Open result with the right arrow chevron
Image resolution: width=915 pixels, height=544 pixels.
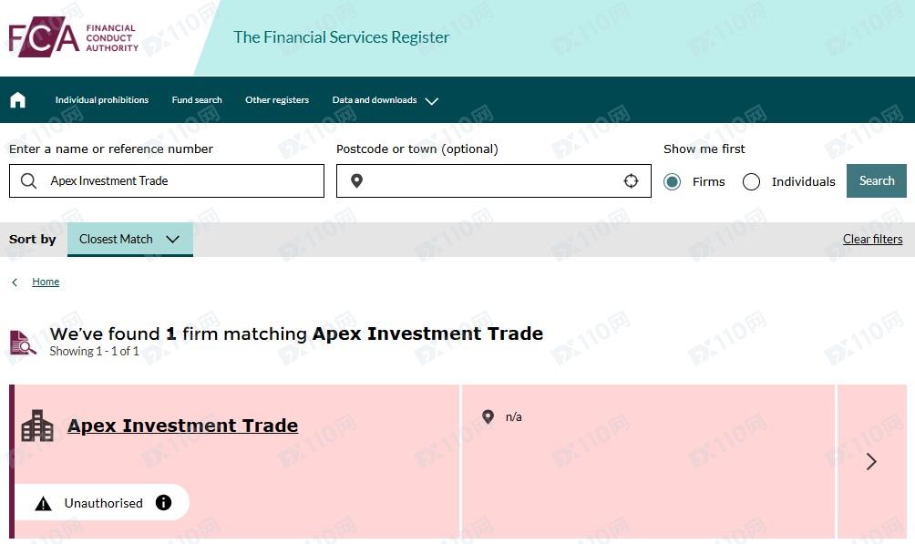(x=871, y=462)
